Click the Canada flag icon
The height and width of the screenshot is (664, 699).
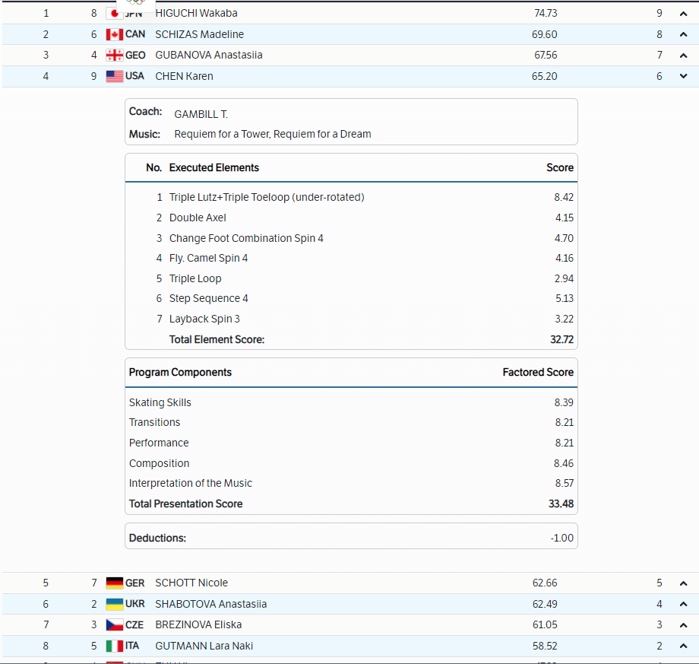(114, 34)
